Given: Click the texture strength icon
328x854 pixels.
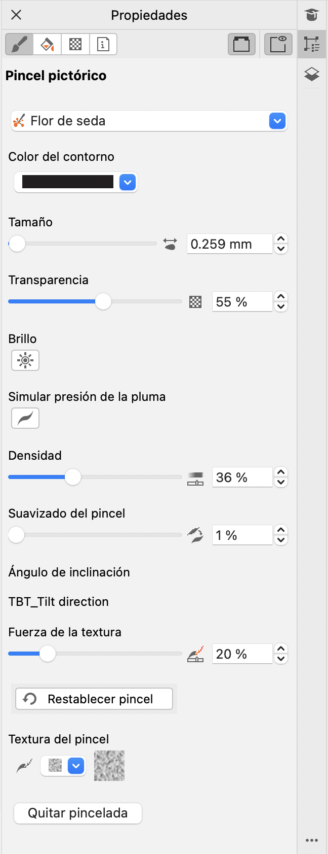Looking at the screenshot, I should pyautogui.click(x=195, y=654).
